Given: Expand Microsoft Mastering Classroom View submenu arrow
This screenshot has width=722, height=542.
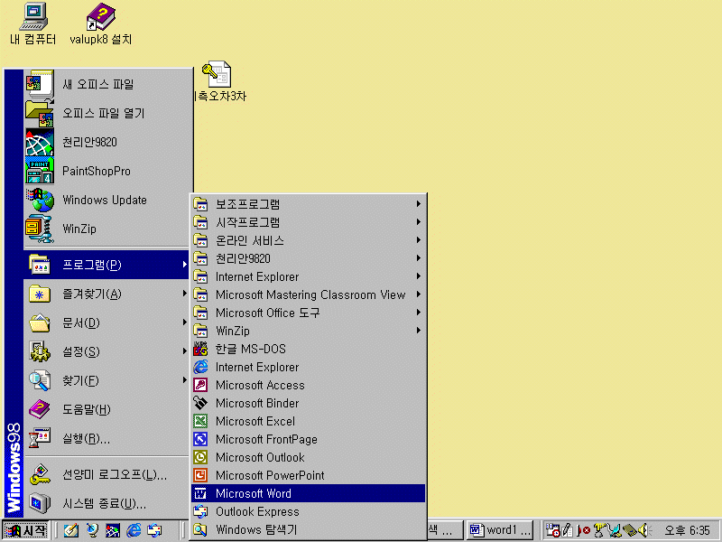Looking at the screenshot, I should (x=418, y=294).
